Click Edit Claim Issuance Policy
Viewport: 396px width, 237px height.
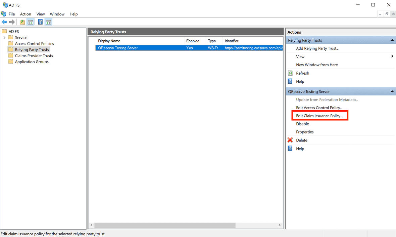319,116
